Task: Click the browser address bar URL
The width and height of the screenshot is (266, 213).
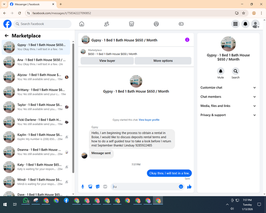Action: click(x=62, y=13)
